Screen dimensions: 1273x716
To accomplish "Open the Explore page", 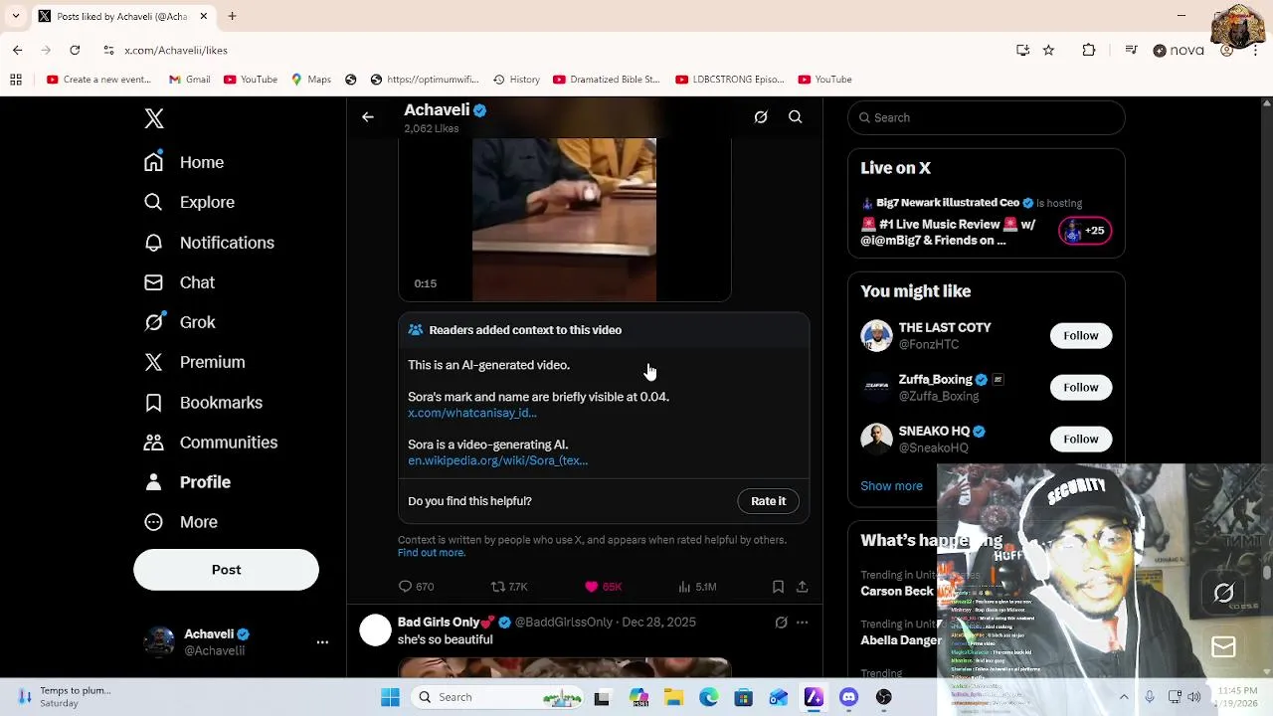I will [189, 202].
